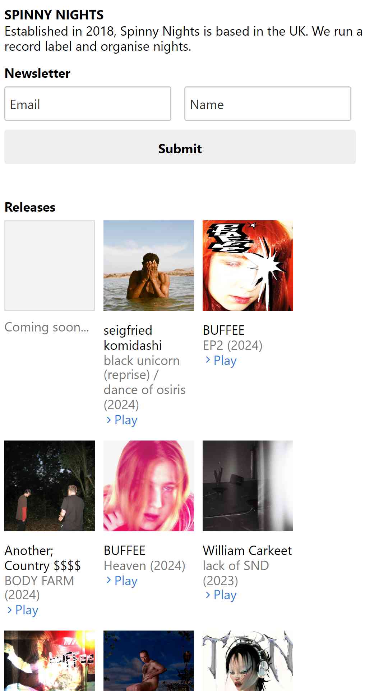
Task: Open the blue night-sky cover thumbnail
Action: [x=149, y=661]
